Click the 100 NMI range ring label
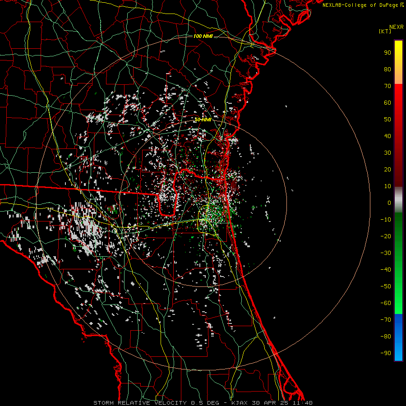Viewport: 406px width, 406px height. click(x=203, y=36)
